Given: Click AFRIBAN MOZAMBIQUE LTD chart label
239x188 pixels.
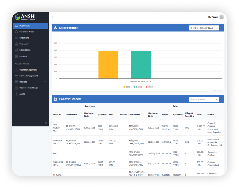Looking at the screenshot, I should [x=141, y=82].
